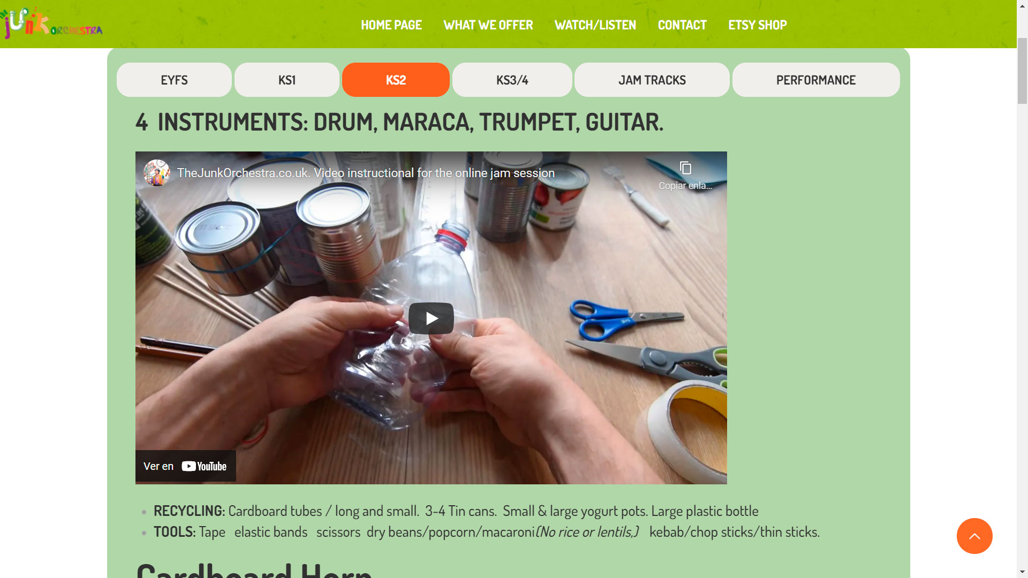Go to HOME PAGE in navigation
The height and width of the screenshot is (578, 1028).
391,25
